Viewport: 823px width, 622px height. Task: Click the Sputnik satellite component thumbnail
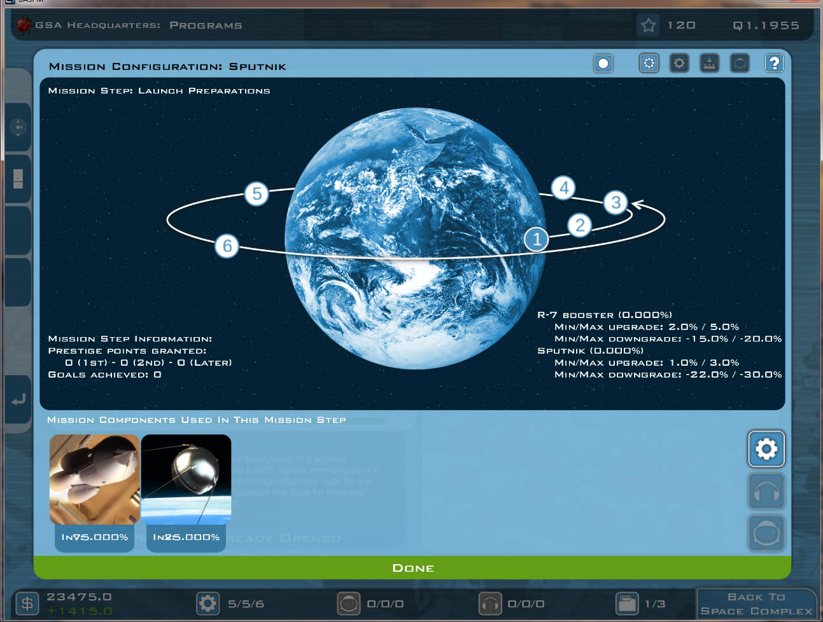[x=186, y=480]
